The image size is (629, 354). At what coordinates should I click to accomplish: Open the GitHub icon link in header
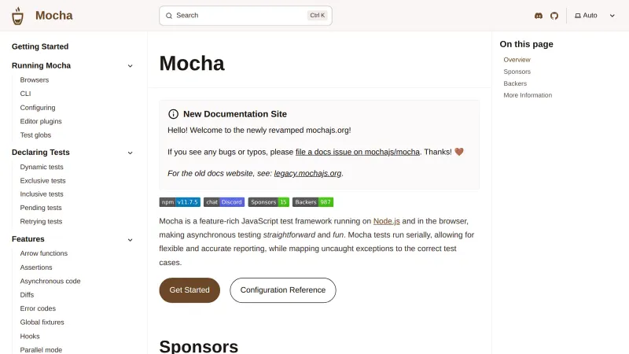tap(554, 16)
